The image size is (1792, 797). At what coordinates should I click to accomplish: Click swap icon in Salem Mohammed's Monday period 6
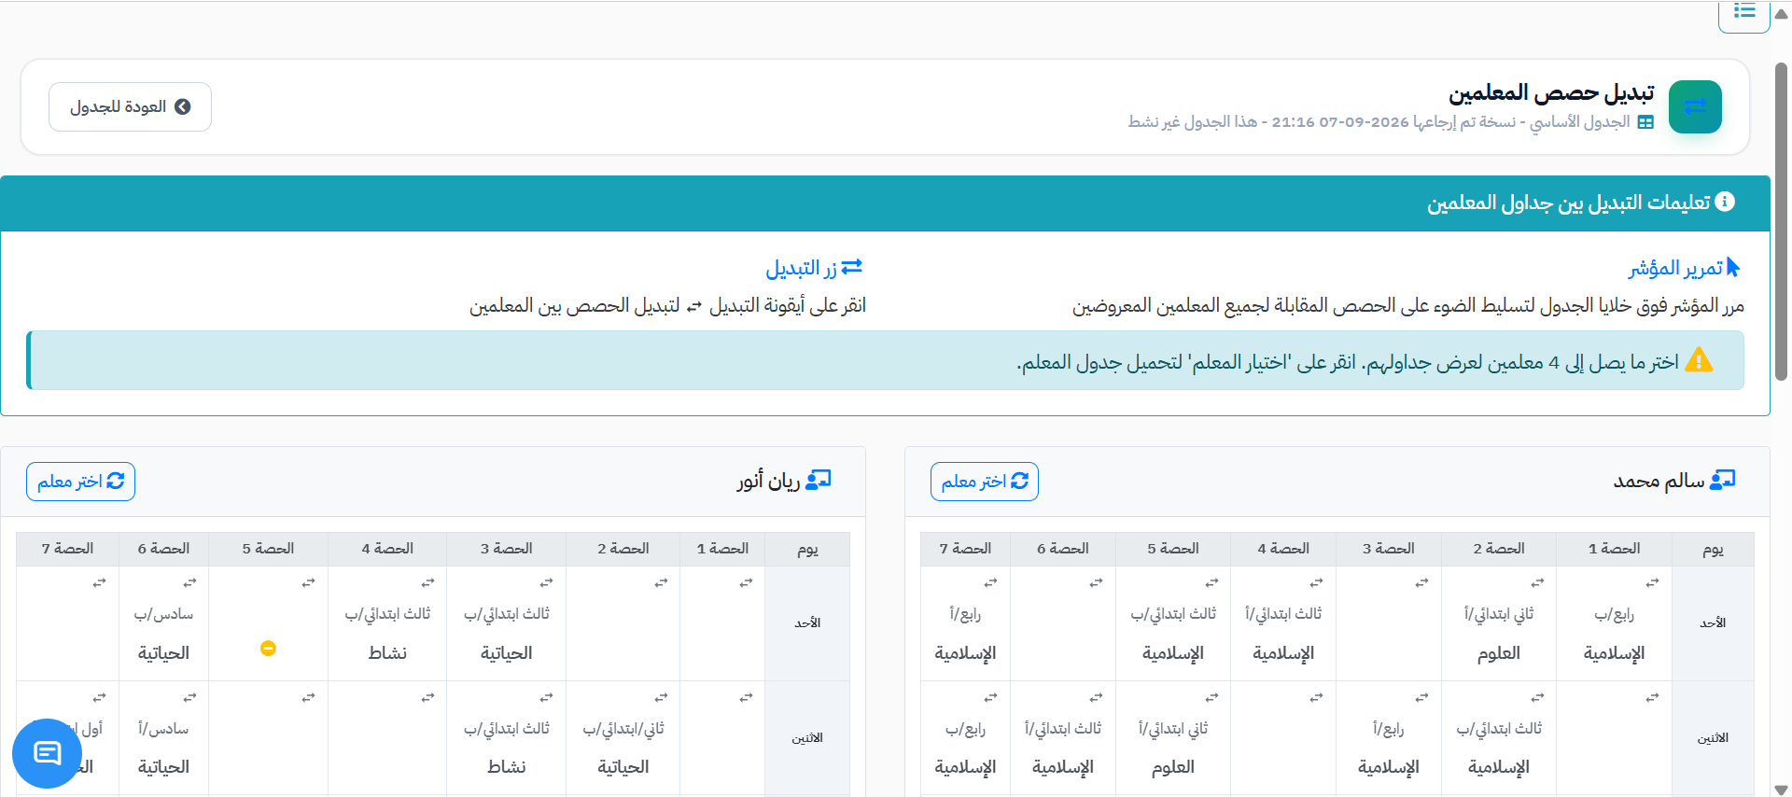point(1096,698)
